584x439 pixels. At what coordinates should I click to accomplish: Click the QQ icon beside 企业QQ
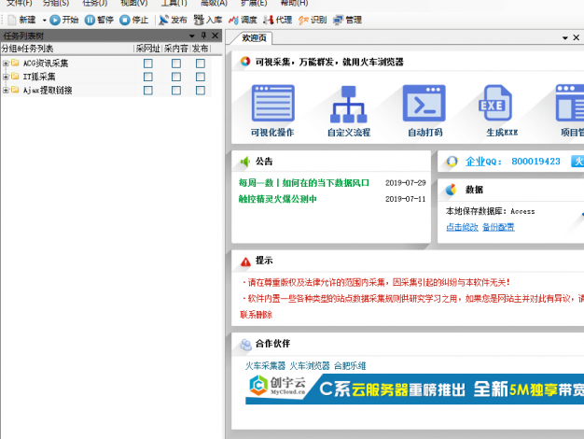click(x=452, y=162)
